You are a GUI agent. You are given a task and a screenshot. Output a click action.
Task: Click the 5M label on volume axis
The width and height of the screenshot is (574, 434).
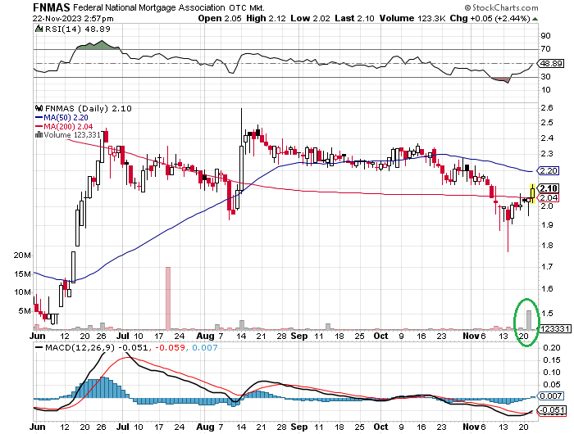(x=25, y=311)
